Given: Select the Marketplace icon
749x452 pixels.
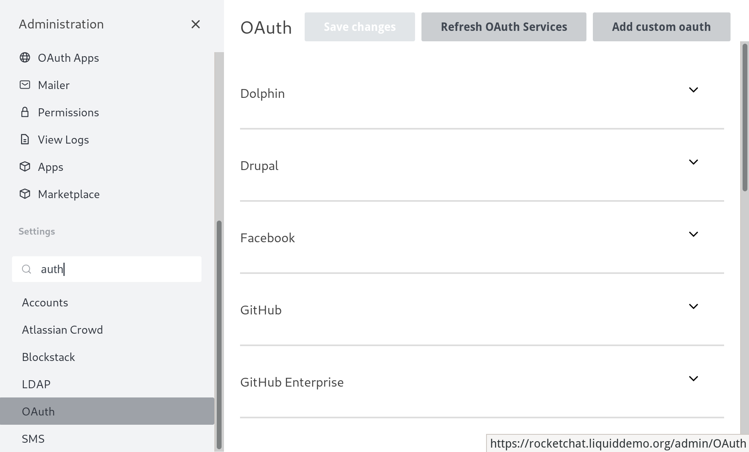Looking at the screenshot, I should coord(25,194).
